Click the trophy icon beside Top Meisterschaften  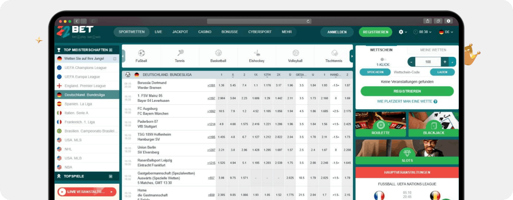[59, 50]
